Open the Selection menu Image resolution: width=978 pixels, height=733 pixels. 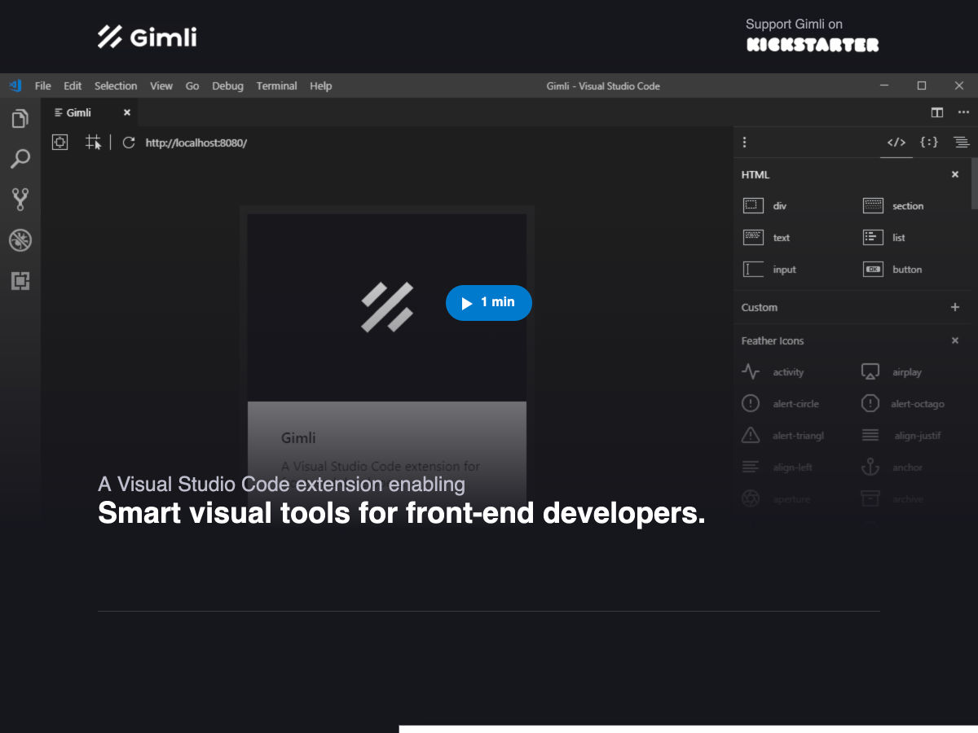click(116, 86)
